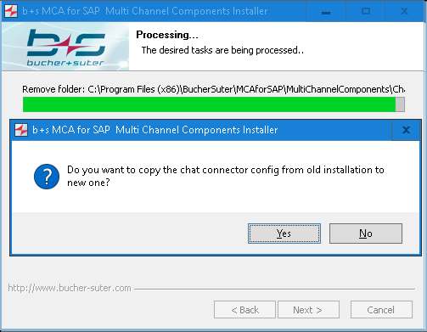This screenshot has height=332, width=427.
Task: Click the dialog's title bar app icon
Action: 21,130
